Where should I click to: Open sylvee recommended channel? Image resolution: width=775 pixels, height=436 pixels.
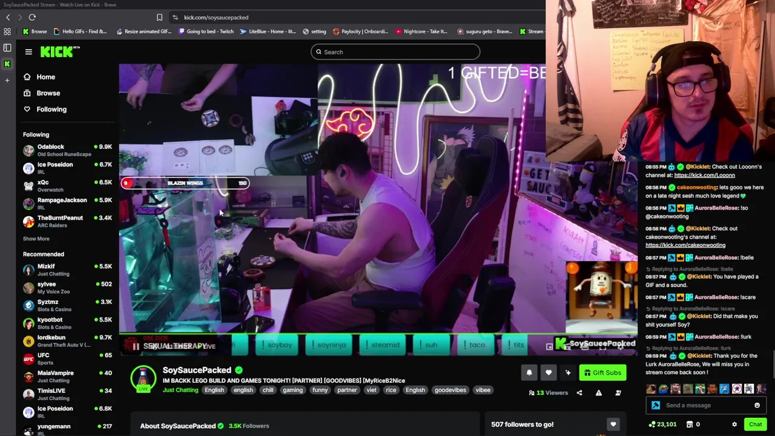[x=67, y=288]
